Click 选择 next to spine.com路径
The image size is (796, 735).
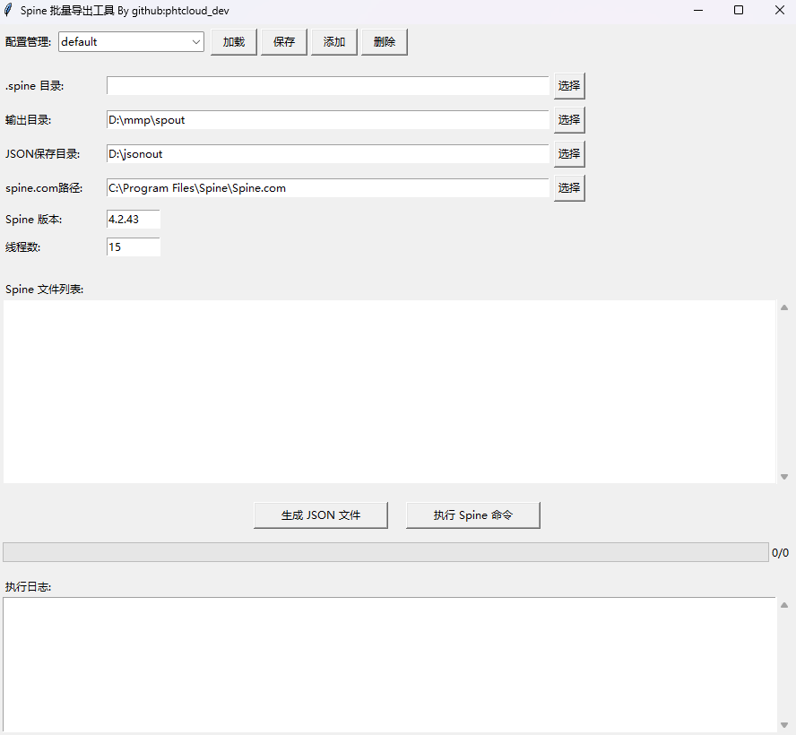[569, 188]
